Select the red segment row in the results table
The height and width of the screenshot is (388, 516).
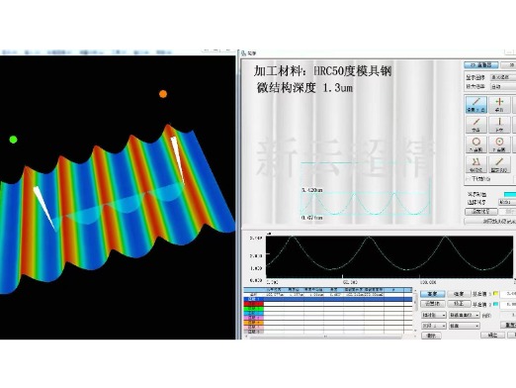tap(328, 304)
